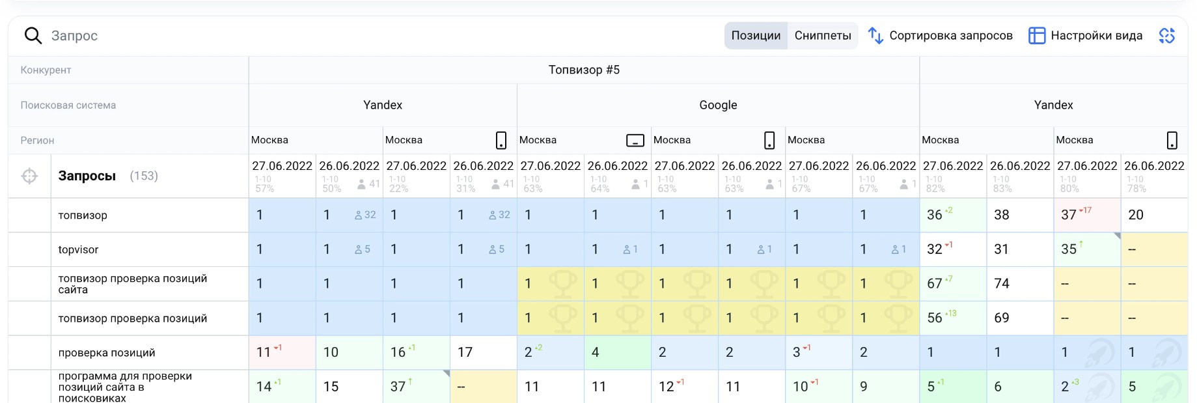Screen dimensions: 1197x403
Task: Click the Конкурент row label
Action: [46, 70]
